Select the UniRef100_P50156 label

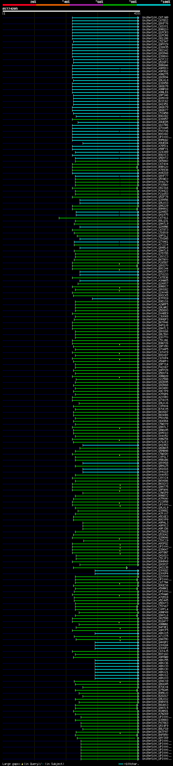(155, 418)
